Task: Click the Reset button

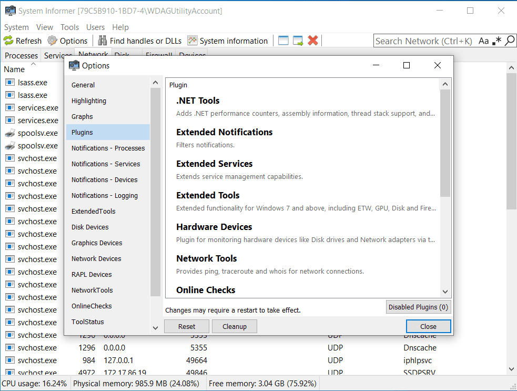Action: [187, 326]
